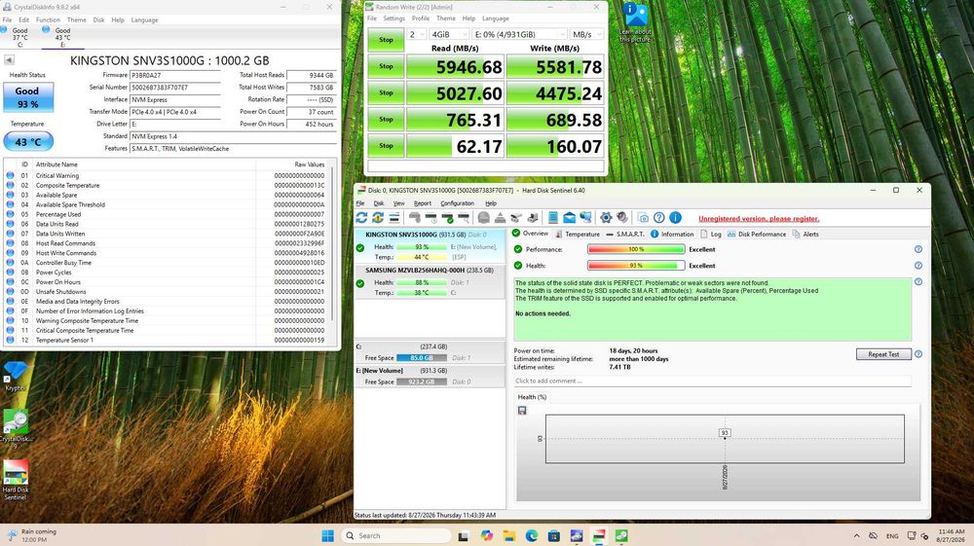Open Profile menu in CrystalDiskMark

[x=421, y=18]
